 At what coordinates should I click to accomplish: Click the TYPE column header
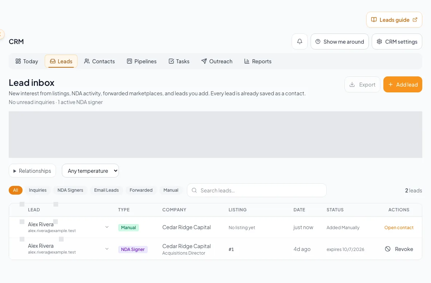pos(124,210)
